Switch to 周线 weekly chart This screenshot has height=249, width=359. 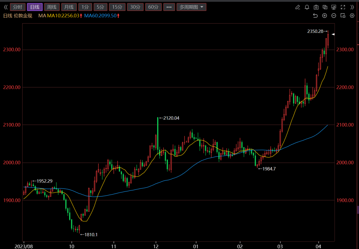[x=52, y=7]
